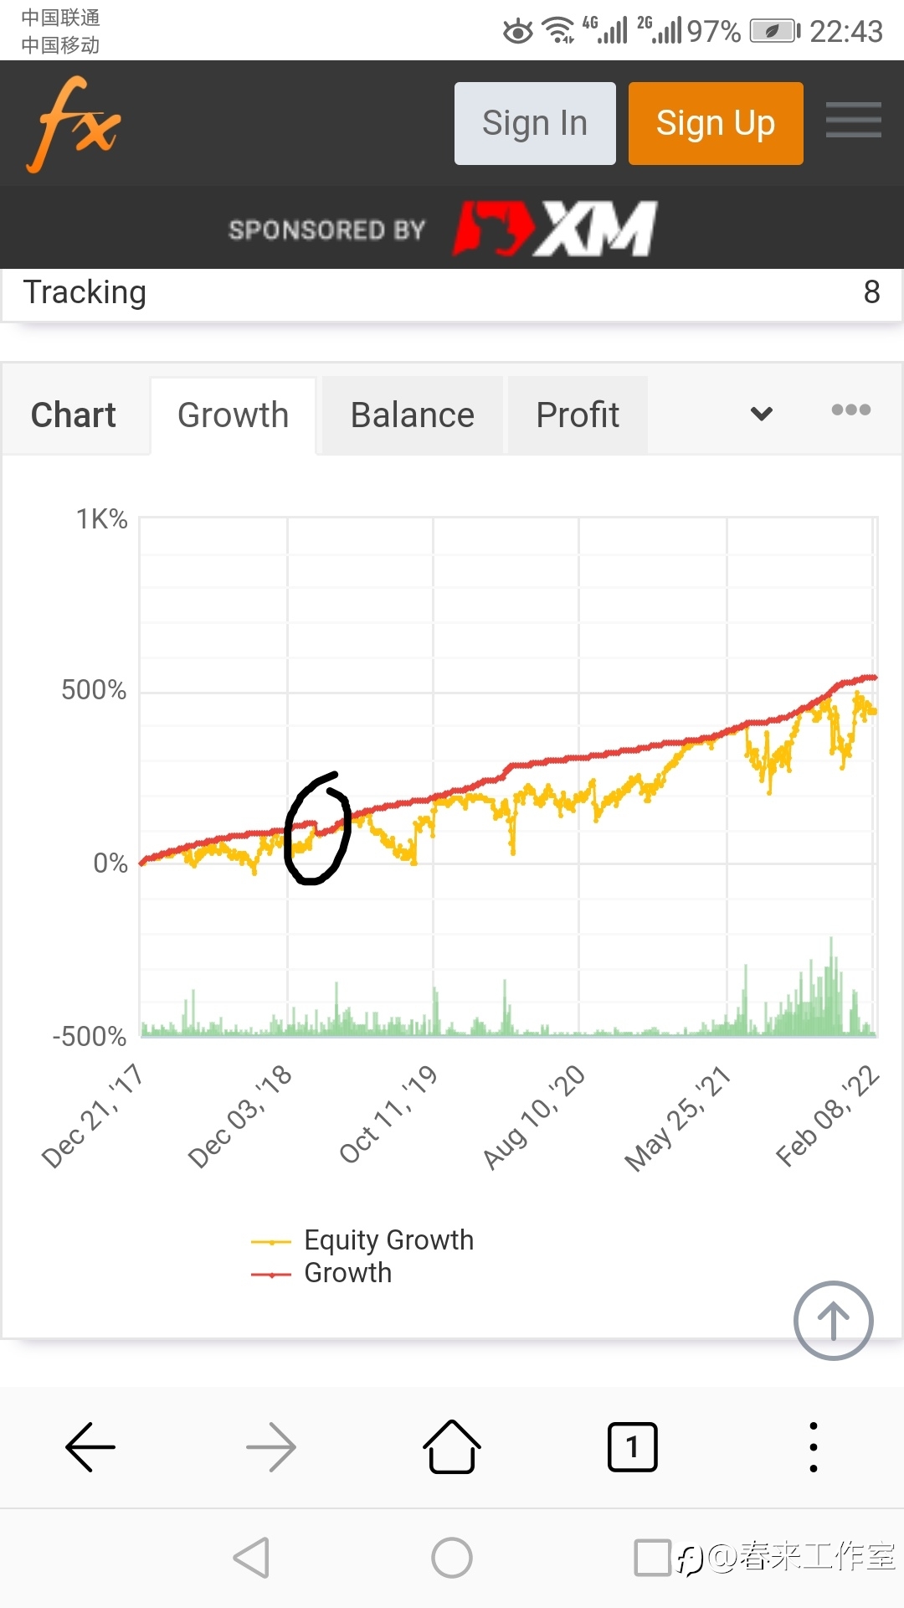Expand the chart tabs chevron dropdown
This screenshot has width=904, height=1608.
[762, 414]
